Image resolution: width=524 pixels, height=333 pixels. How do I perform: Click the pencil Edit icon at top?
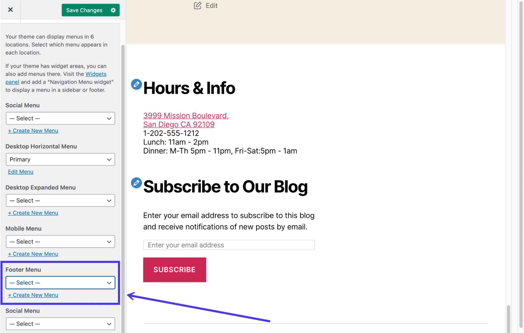197,5
